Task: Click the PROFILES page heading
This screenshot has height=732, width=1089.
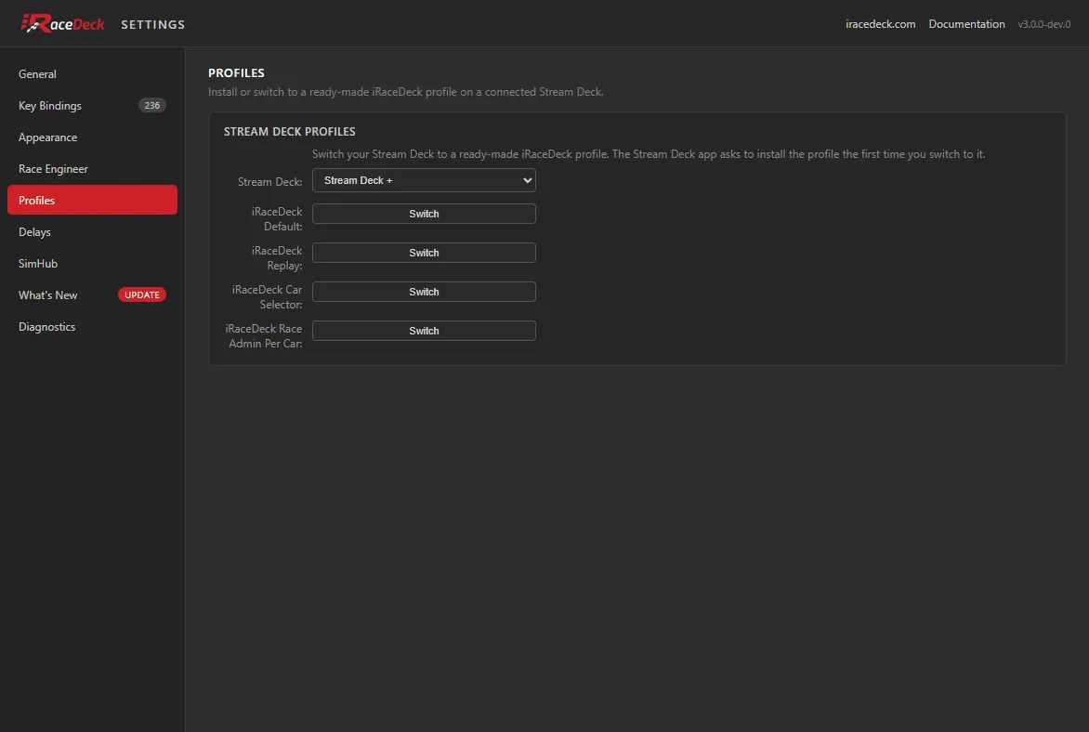Action: point(236,73)
